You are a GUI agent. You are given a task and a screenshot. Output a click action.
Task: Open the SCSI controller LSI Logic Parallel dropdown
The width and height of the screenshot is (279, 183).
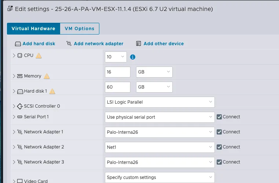(x=159, y=102)
